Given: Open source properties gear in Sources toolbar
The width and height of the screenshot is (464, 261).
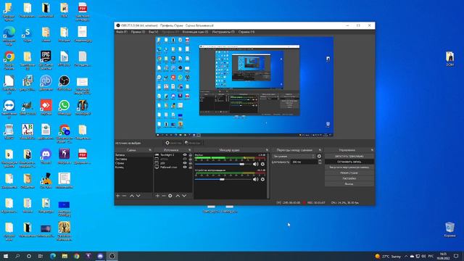Looking at the screenshot, I should 170,196.
